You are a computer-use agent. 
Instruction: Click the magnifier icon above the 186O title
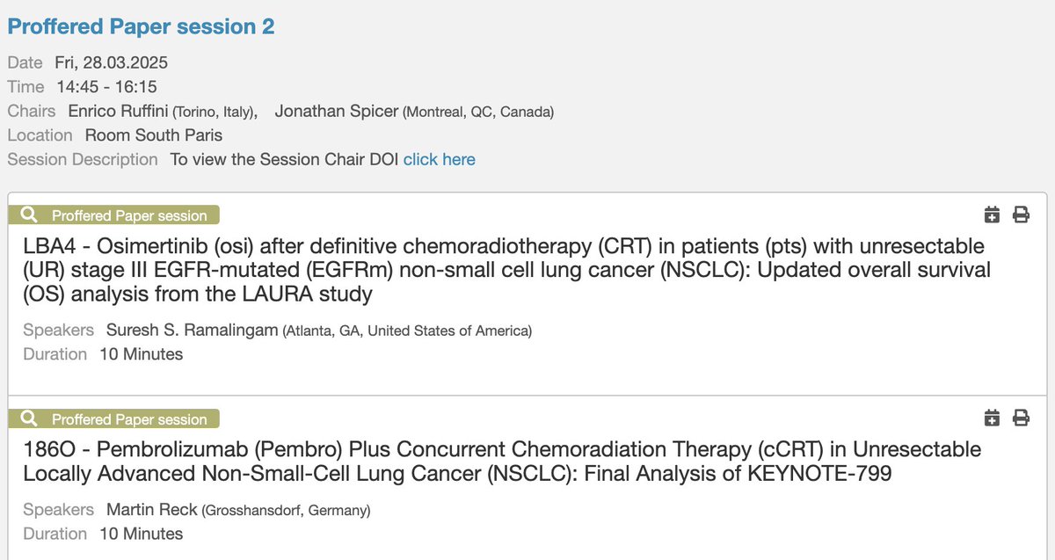point(29,419)
